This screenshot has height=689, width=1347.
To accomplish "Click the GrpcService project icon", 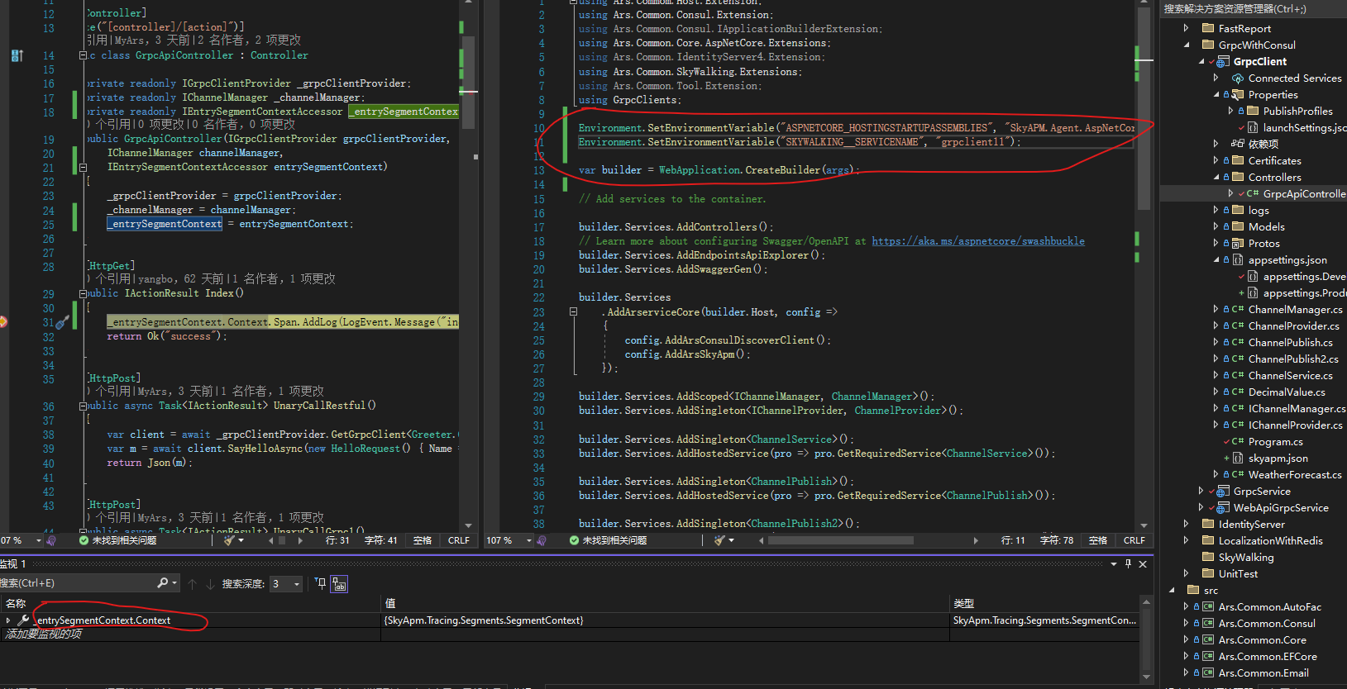I will (1223, 492).
